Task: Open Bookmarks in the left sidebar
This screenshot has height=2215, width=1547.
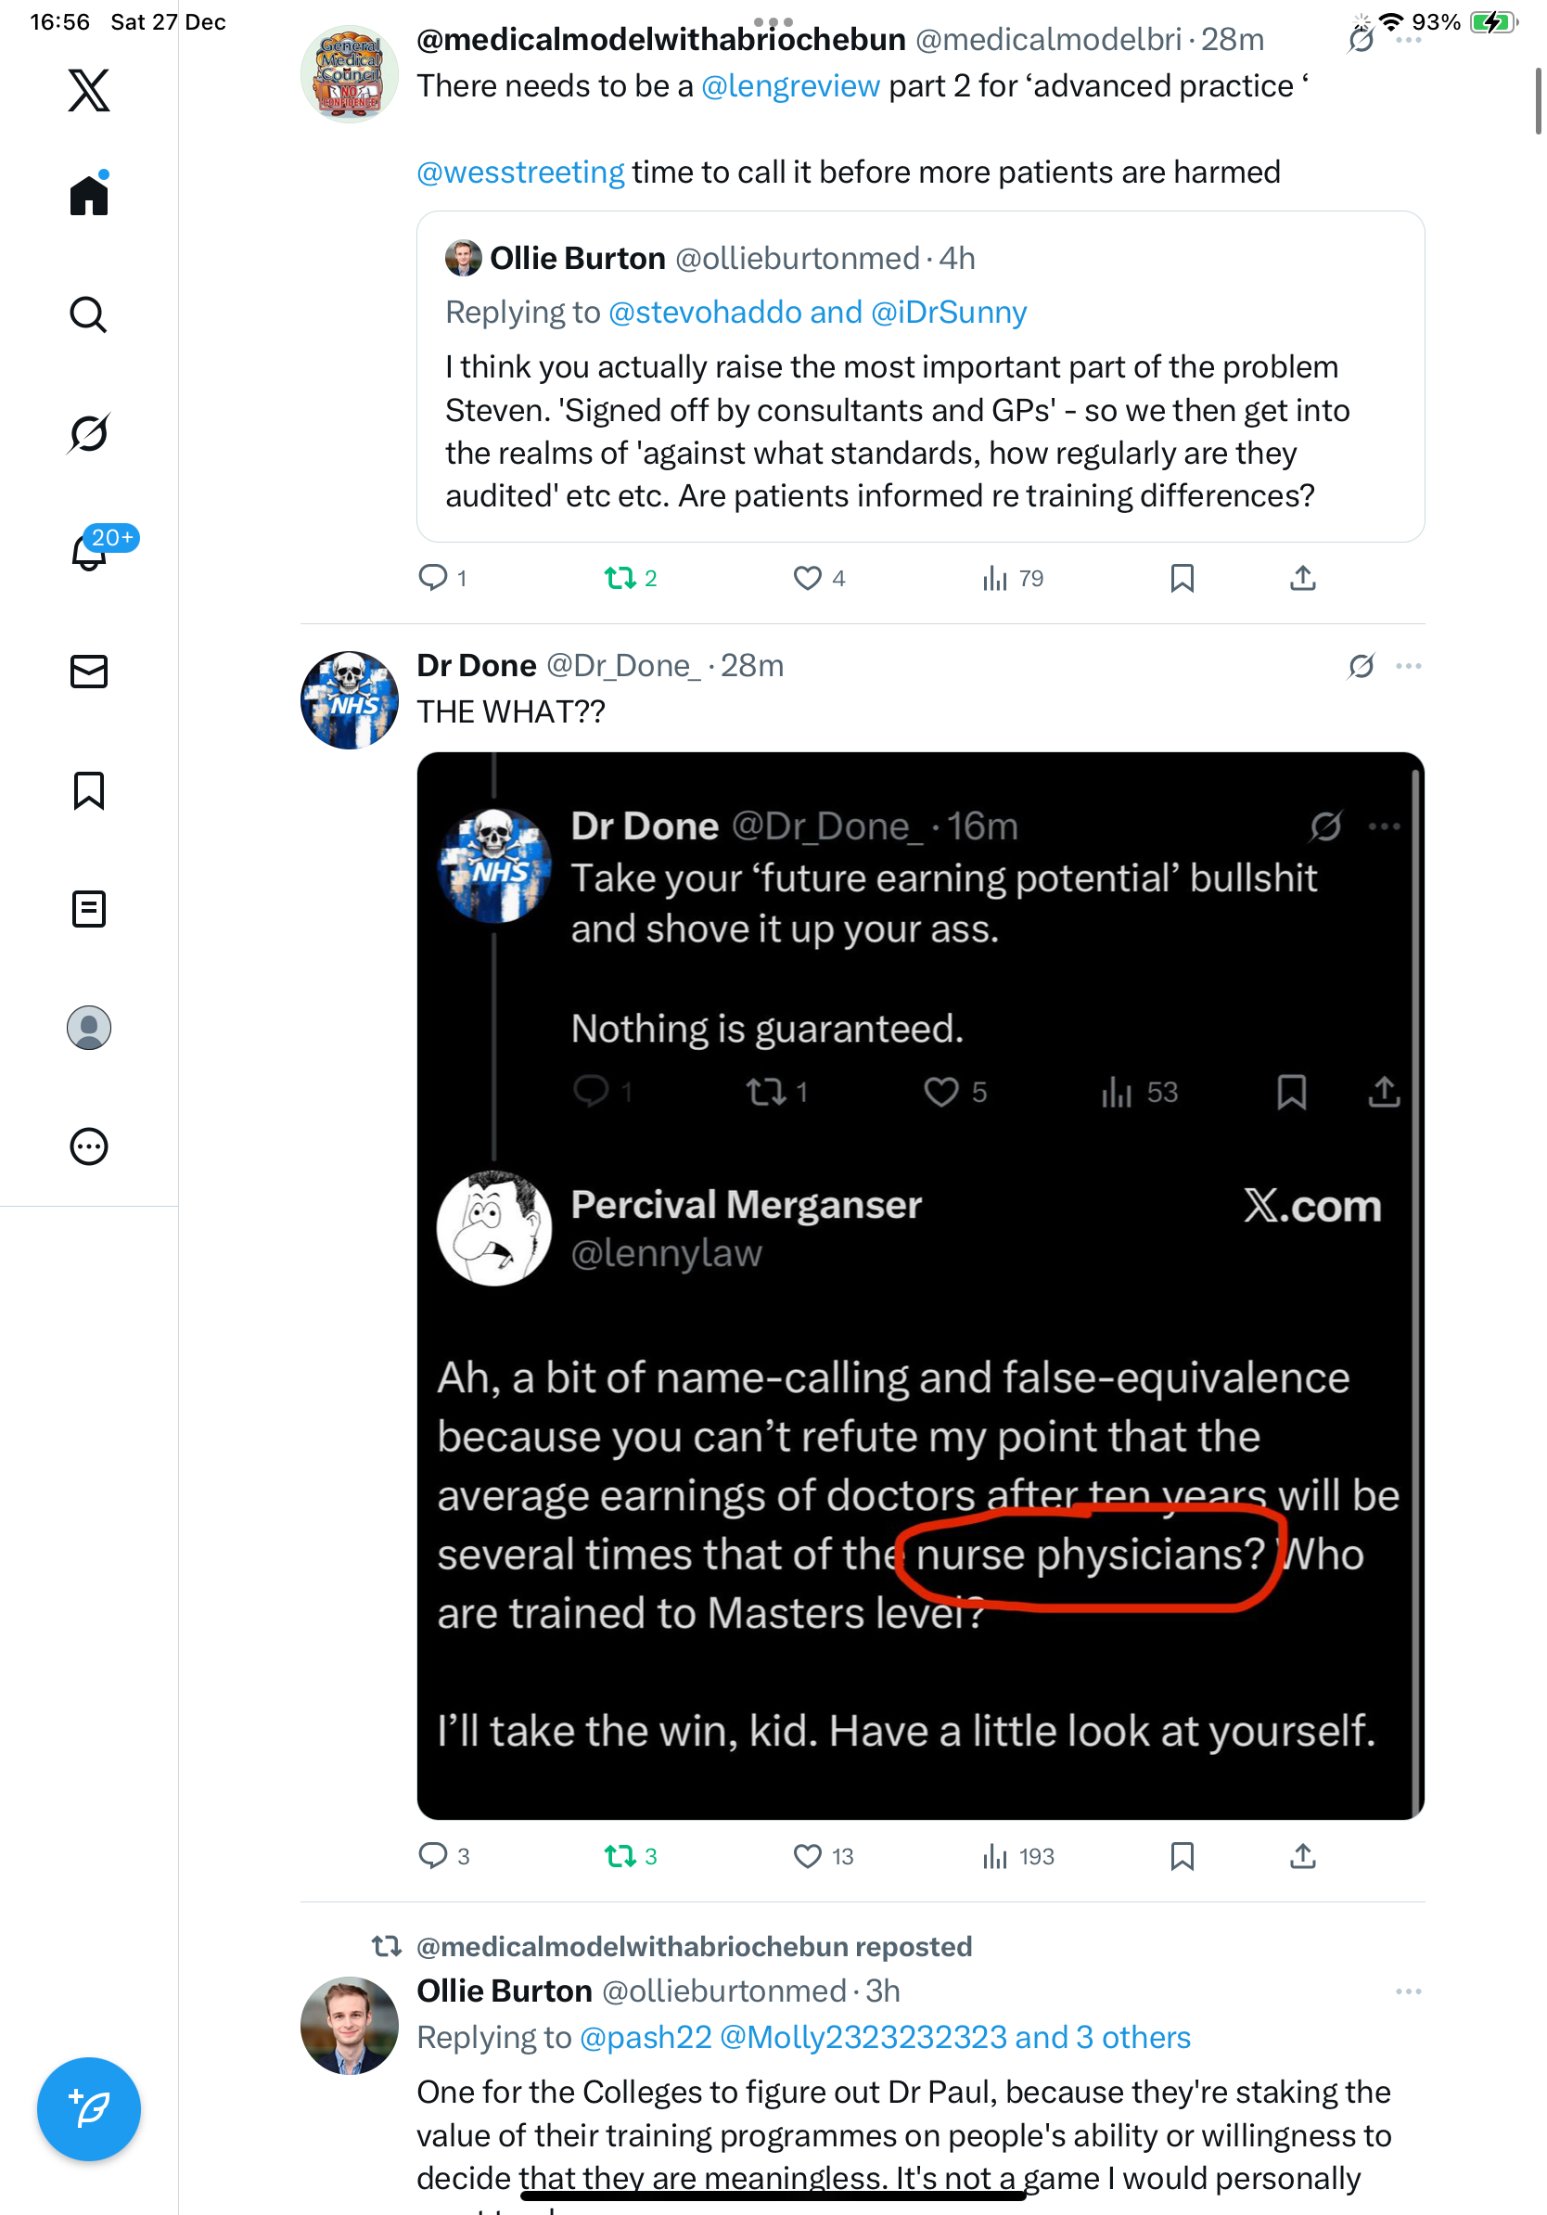Action: coord(89,790)
